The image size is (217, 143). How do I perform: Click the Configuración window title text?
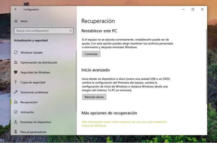[x=31, y=9]
